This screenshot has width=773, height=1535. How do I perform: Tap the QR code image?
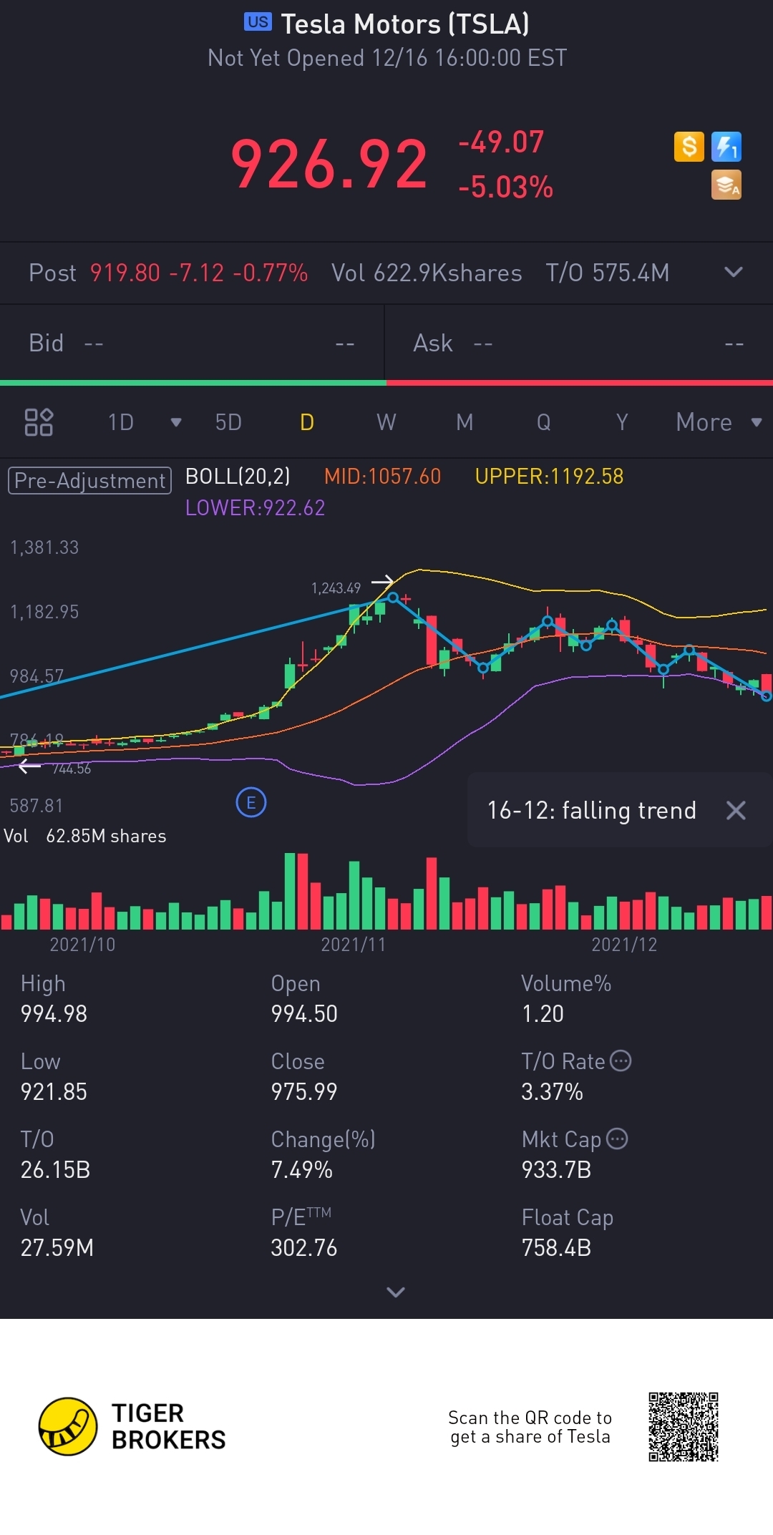[684, 1427]
